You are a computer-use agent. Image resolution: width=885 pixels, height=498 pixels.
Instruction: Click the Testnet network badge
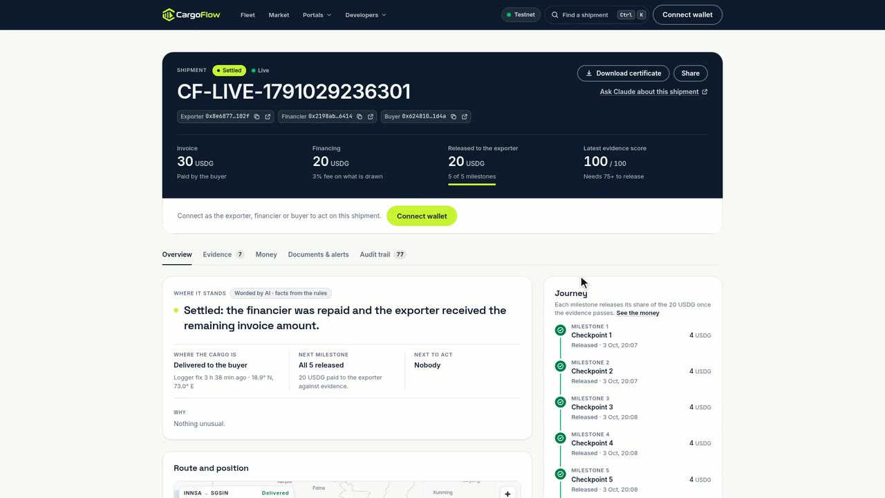pos(521,15)
